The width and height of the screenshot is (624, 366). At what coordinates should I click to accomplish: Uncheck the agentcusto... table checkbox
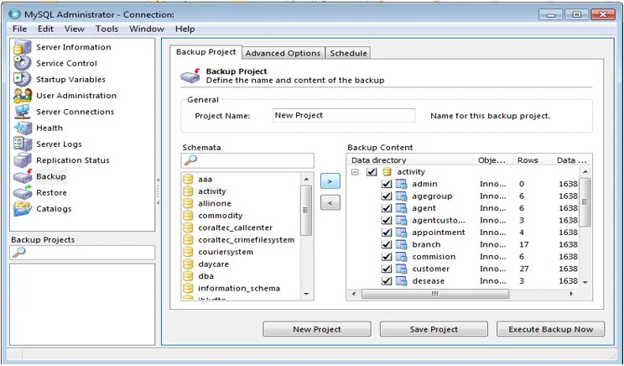coord(386,220)
